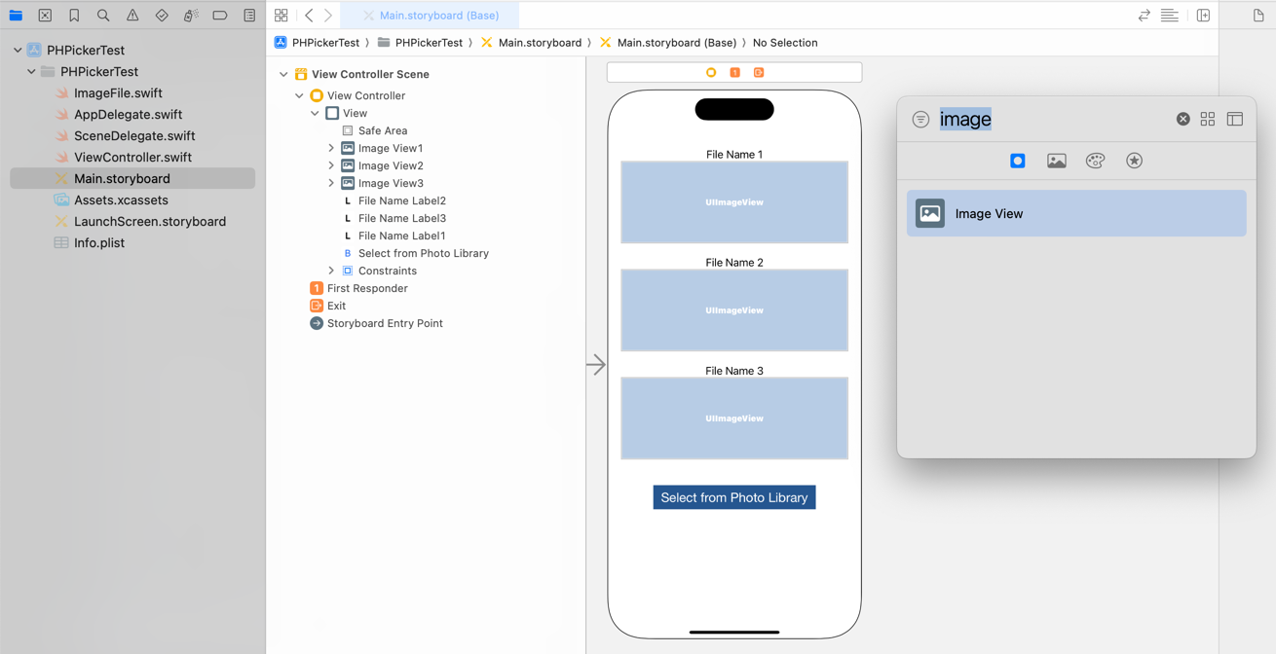This screenshot has height=654, width=1276.
Task: Expand the Constraints group
Action: pos(331,271)
